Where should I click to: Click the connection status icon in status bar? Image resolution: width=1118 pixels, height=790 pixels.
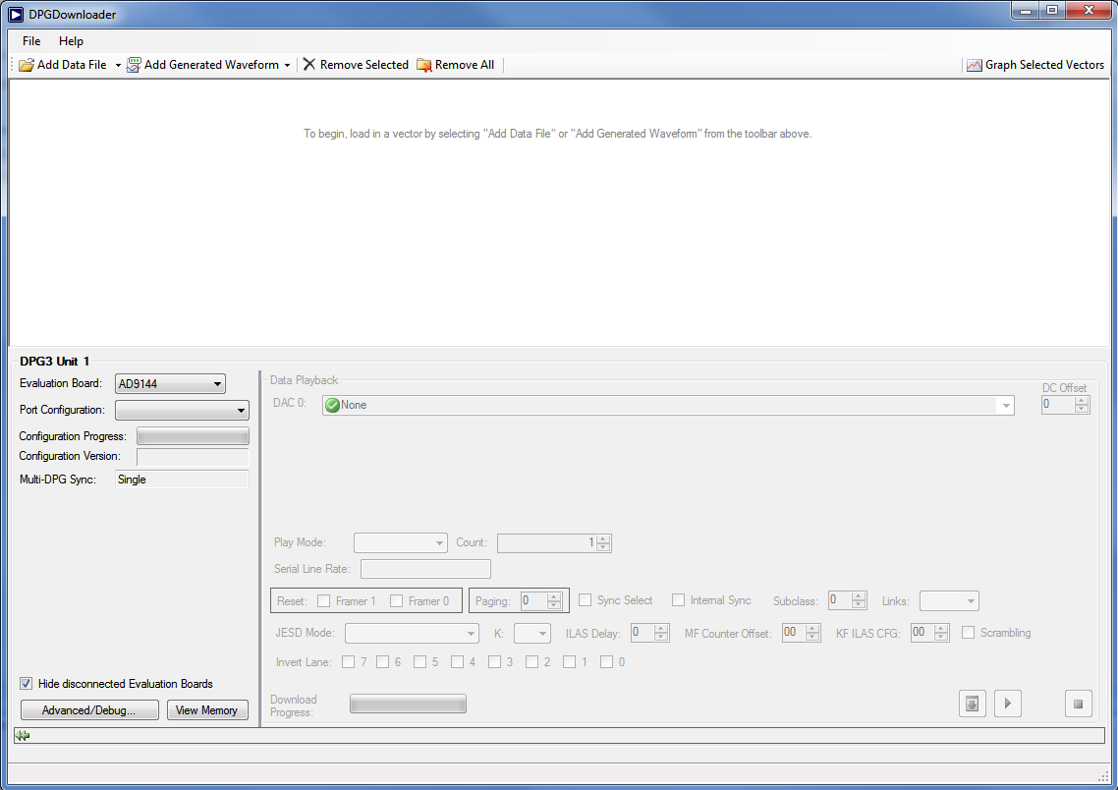(22, 736)
